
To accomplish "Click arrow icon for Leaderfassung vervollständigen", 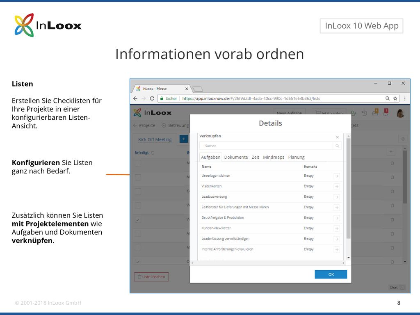I will pyautogui.click(x=337, y=239).
